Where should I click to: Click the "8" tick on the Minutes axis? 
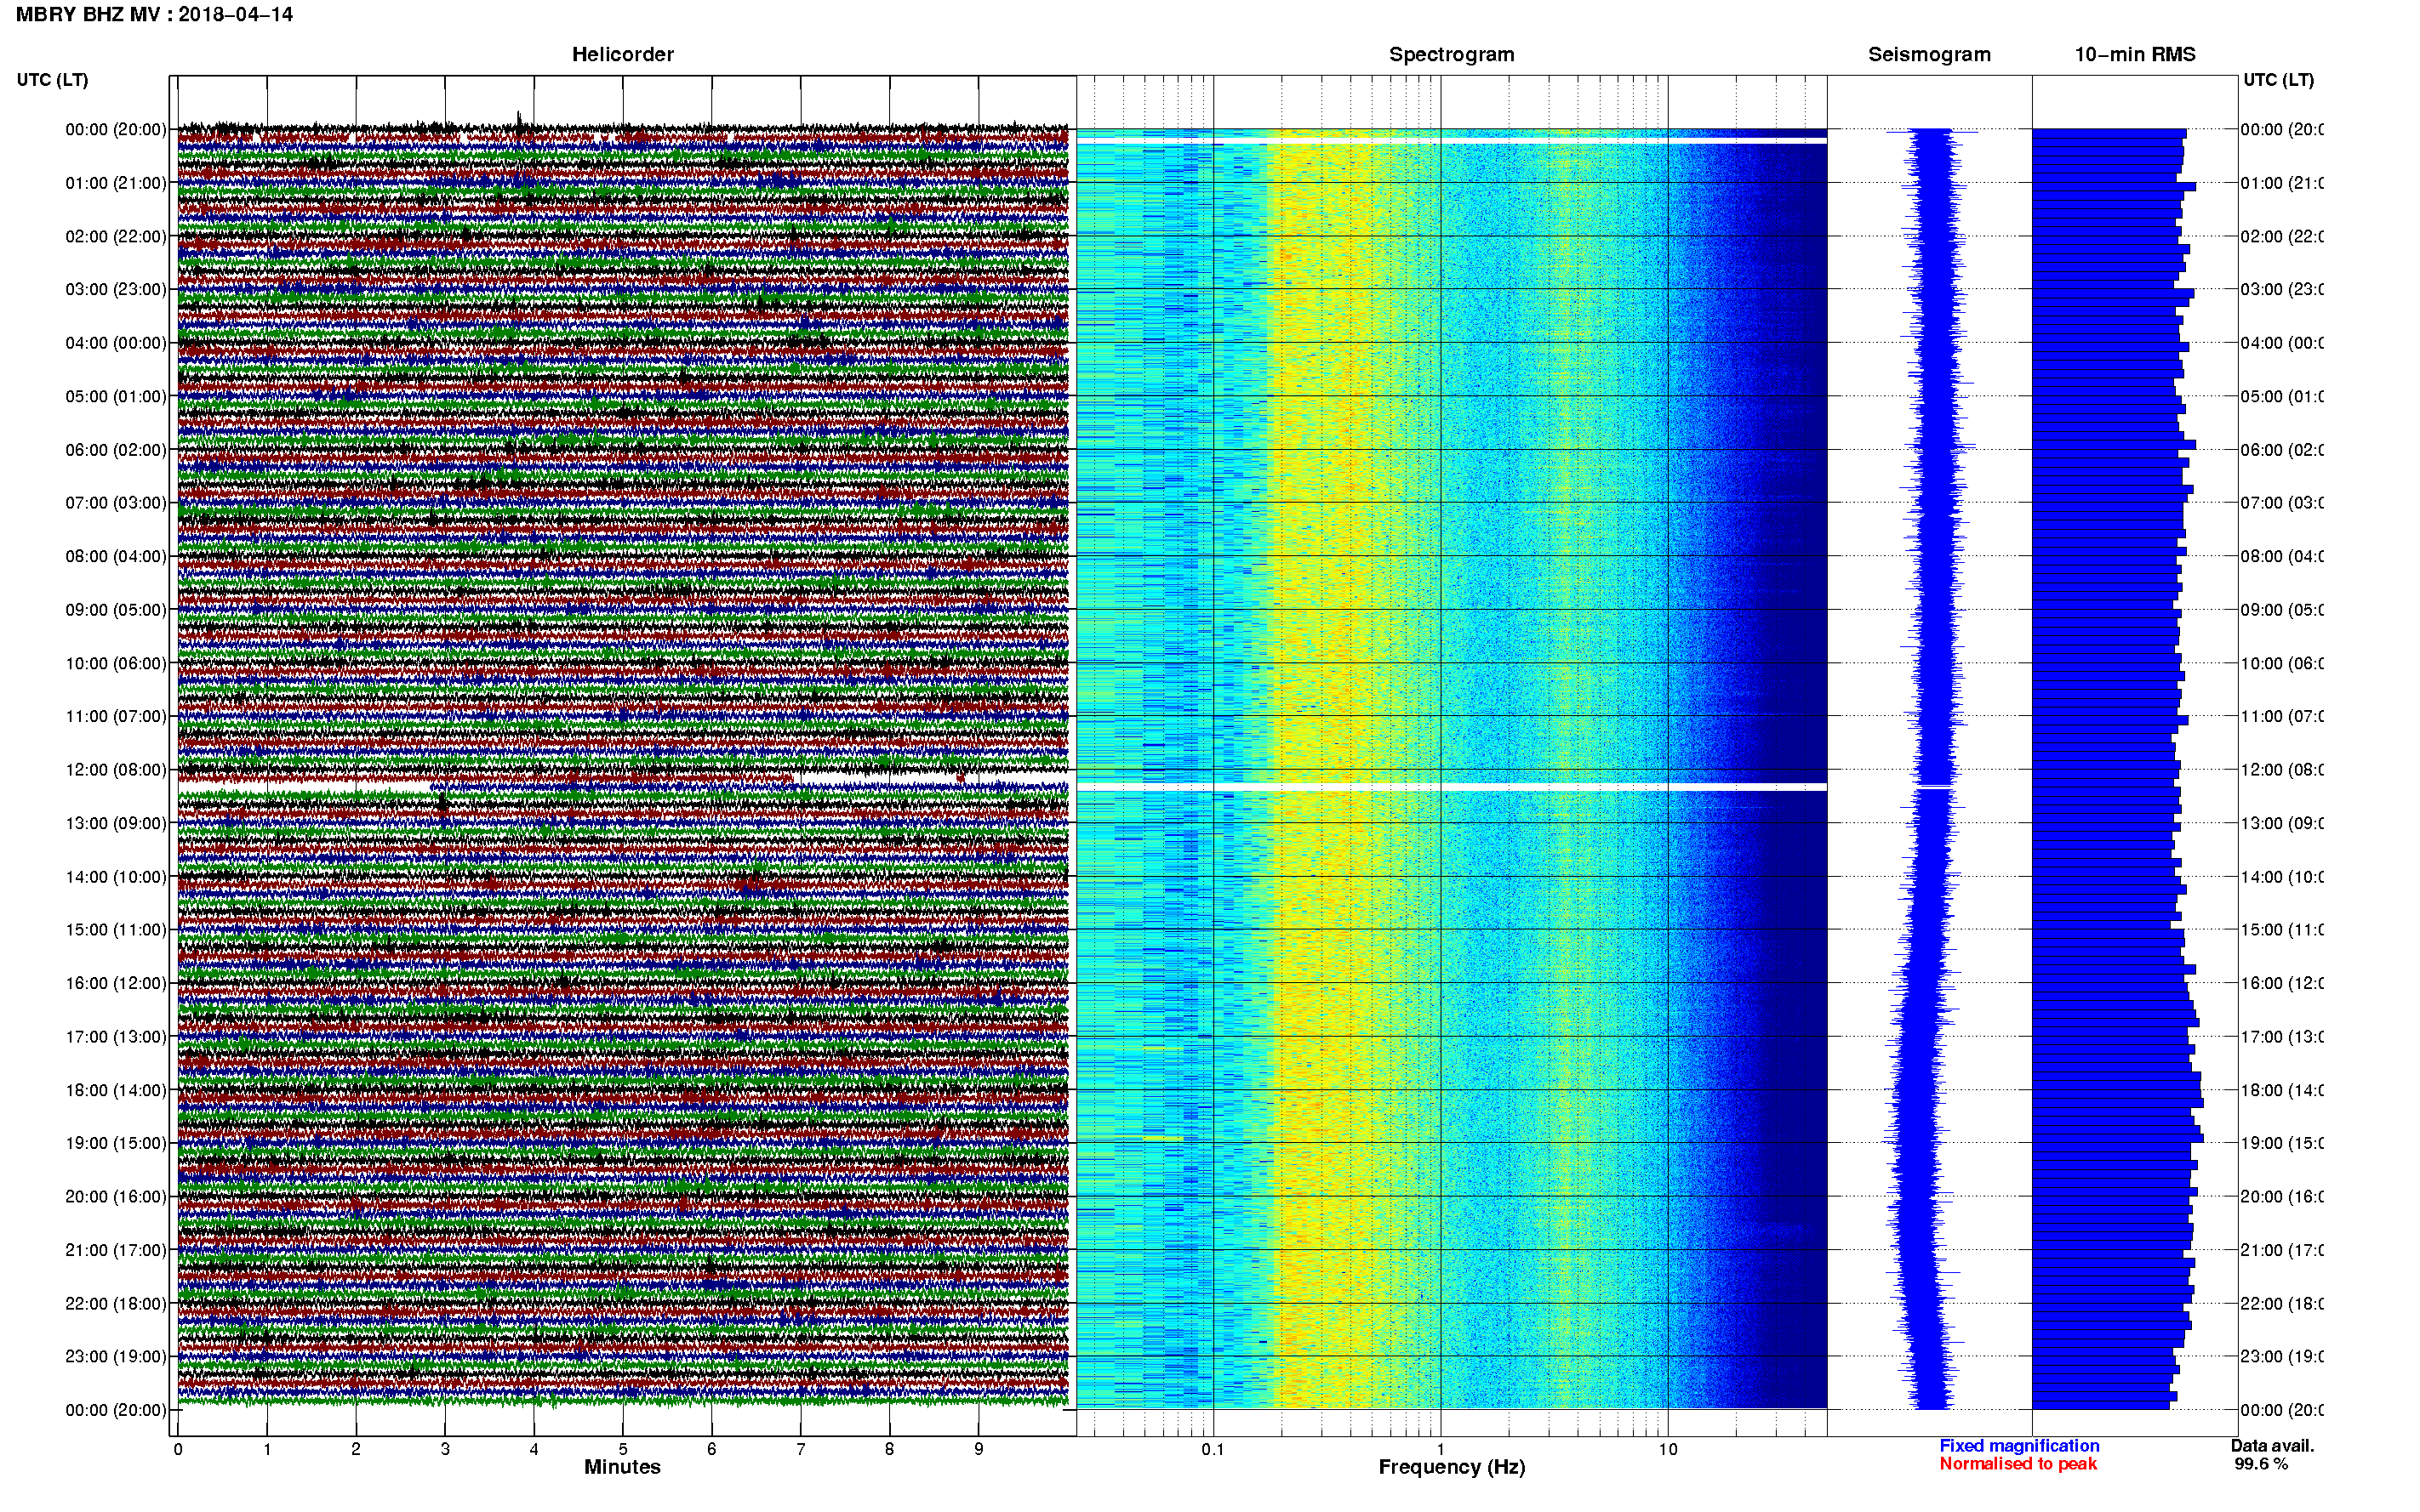tap(889, 1449)
